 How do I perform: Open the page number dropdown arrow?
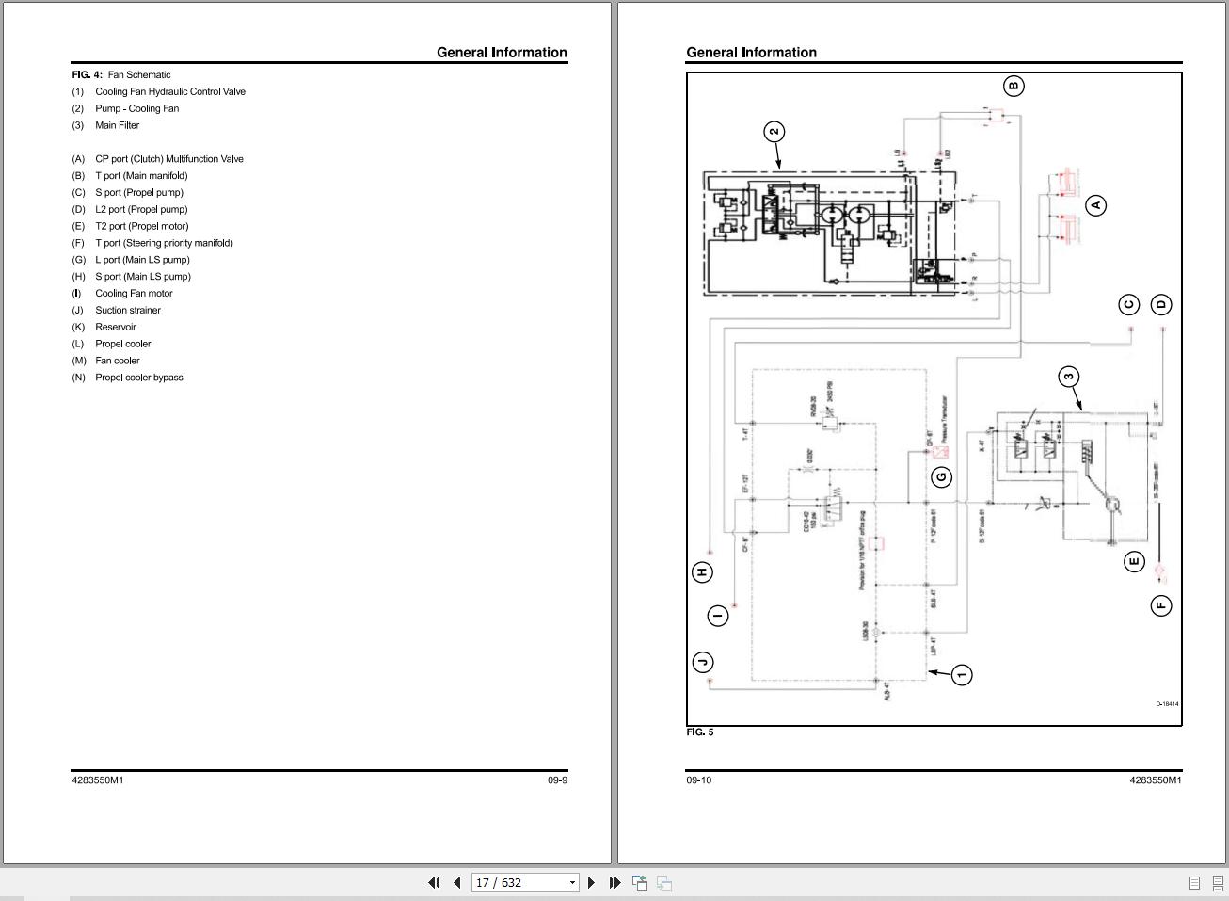pos(571,882)
